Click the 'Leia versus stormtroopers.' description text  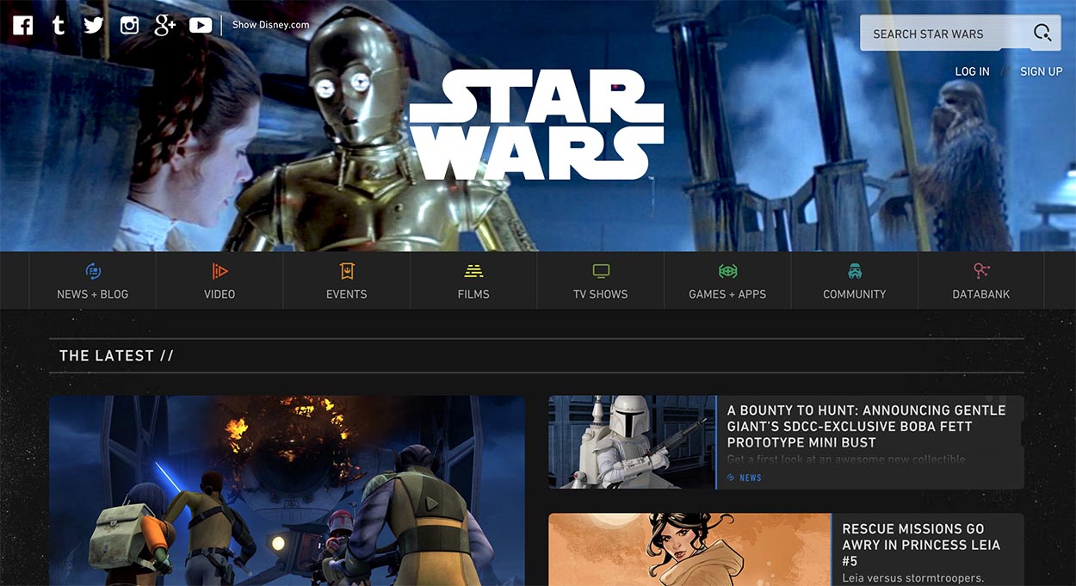click(x=912, y=578)
